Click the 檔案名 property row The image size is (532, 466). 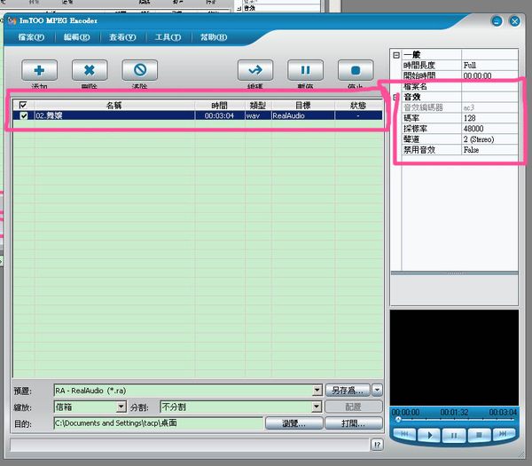(x=460, y=87)
